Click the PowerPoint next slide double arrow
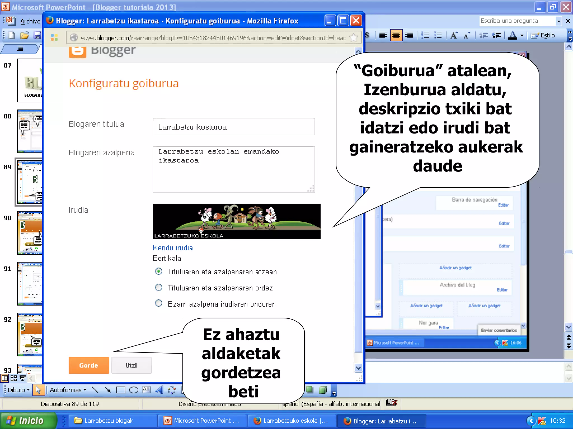This screenshot has width=573, height=429. point(569,346)
